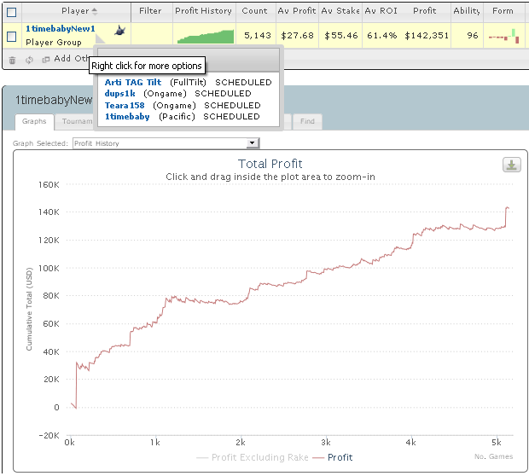Sort by the Profit column header
The width and height of the screenshot is (529, 476).
(x=424, y=11)
